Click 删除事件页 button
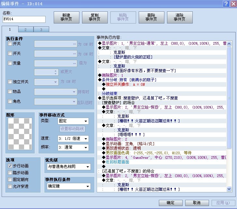 (151, 17)
